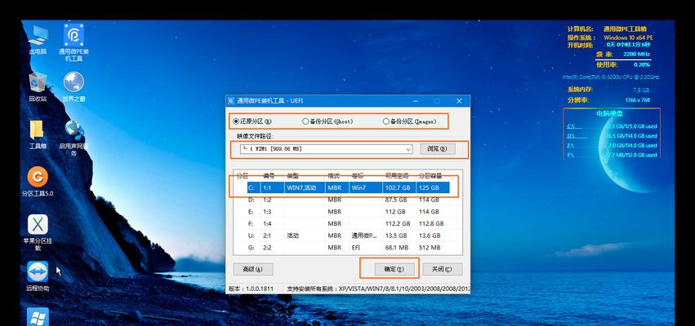Click the 版本：1.0.0.1811 status text

[251, 289]
